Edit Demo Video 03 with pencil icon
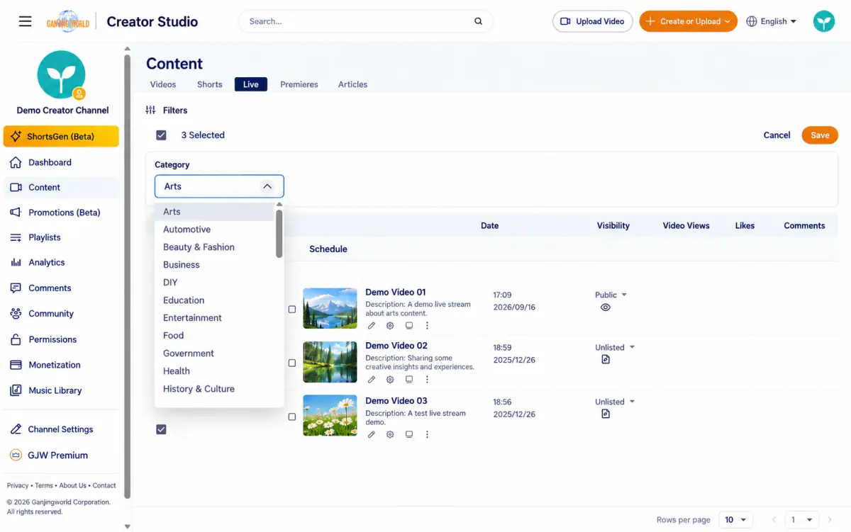851x532 pixels. 372,434
